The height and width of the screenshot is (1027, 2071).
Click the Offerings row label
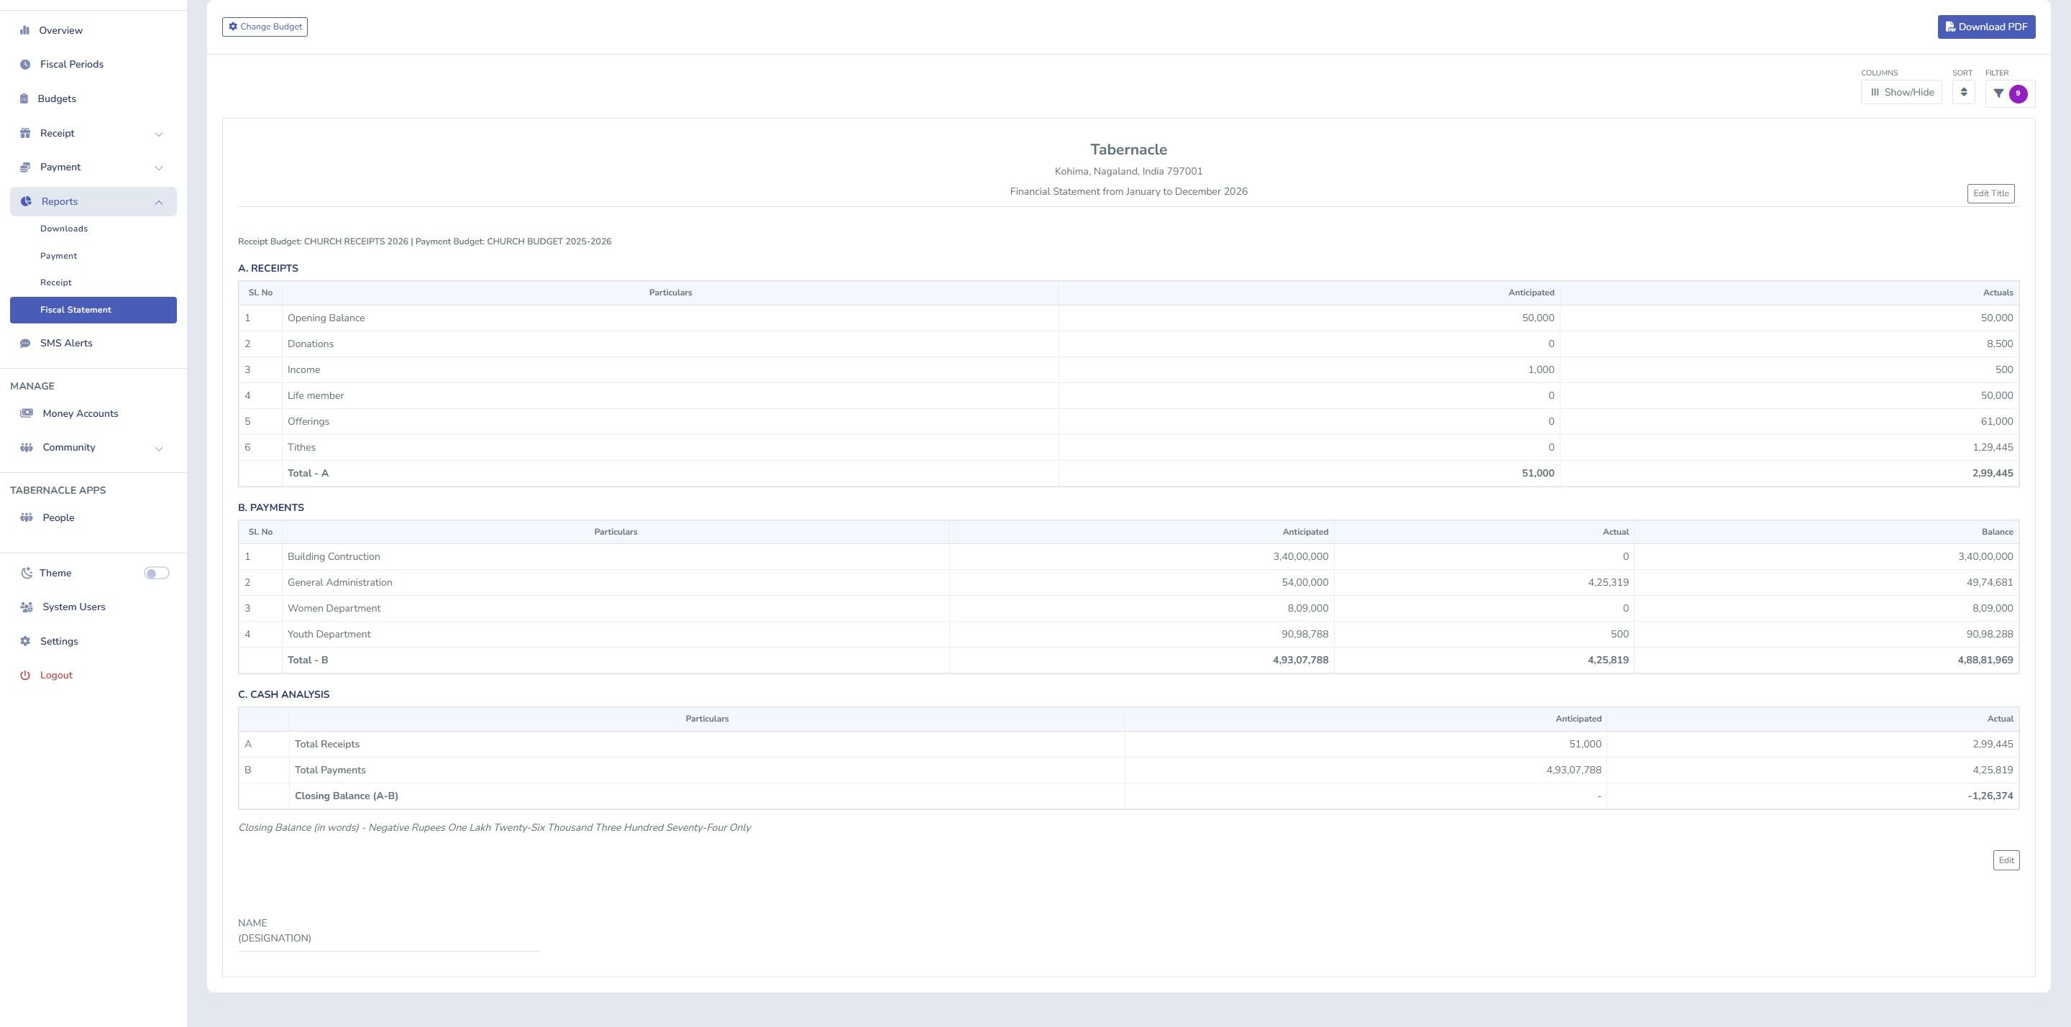(x=308, y=422)
